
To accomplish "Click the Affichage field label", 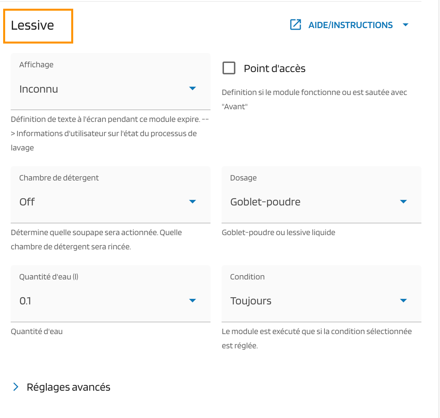I will coord(36,65).
